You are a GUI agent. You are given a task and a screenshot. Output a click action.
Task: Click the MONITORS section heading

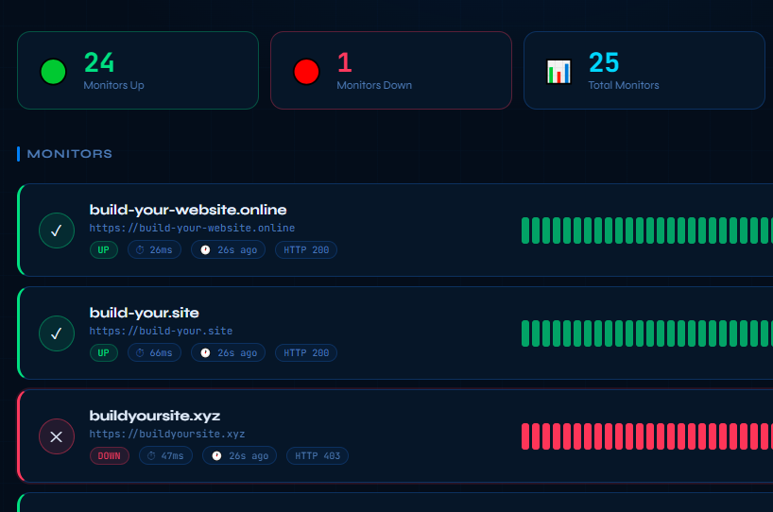[70, 154]
